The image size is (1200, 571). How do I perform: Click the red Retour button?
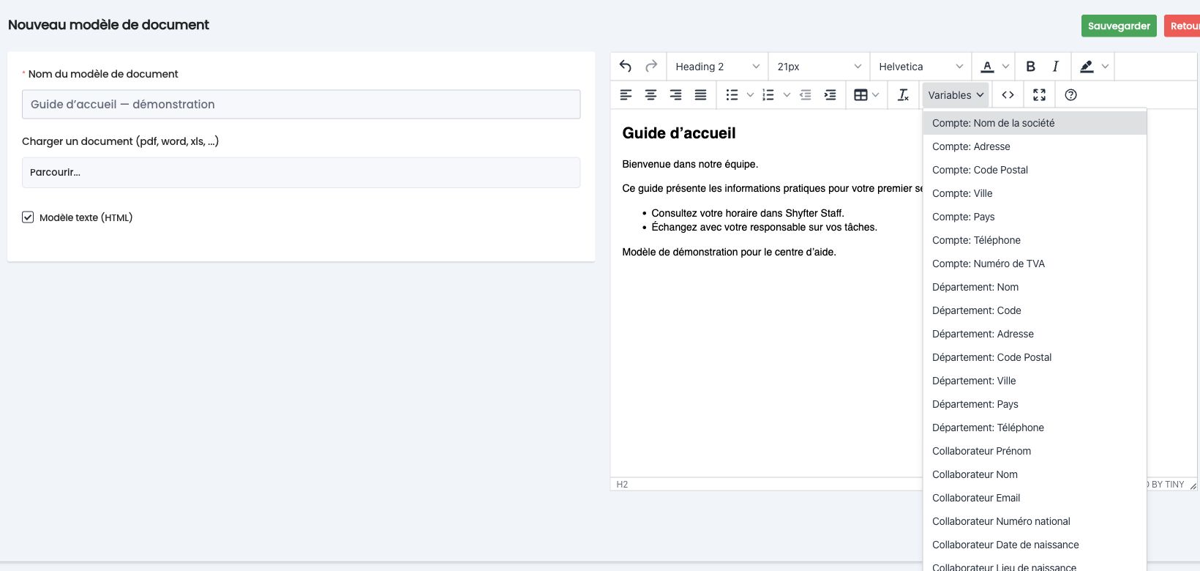point(1182,26)
